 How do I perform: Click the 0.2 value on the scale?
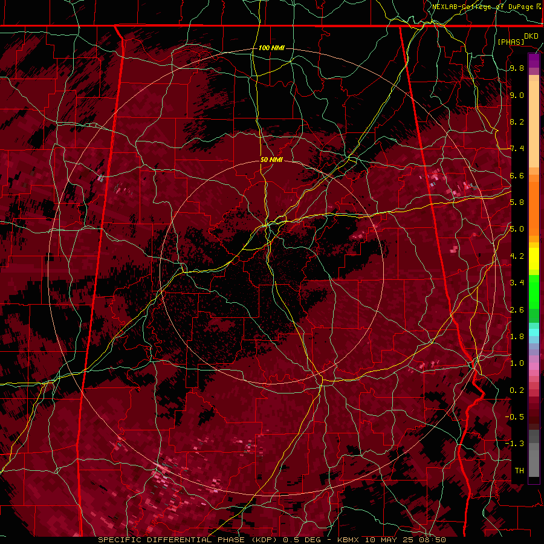517,390
